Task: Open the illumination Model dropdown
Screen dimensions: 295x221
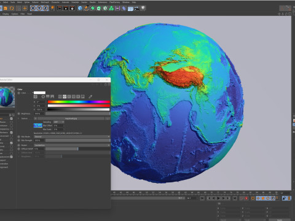Action: pos(72,145)
